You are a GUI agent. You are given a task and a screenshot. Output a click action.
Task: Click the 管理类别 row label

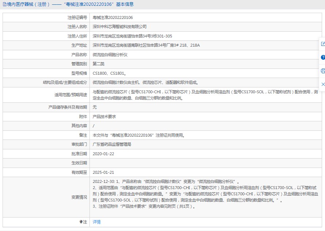tap(79, 64)
